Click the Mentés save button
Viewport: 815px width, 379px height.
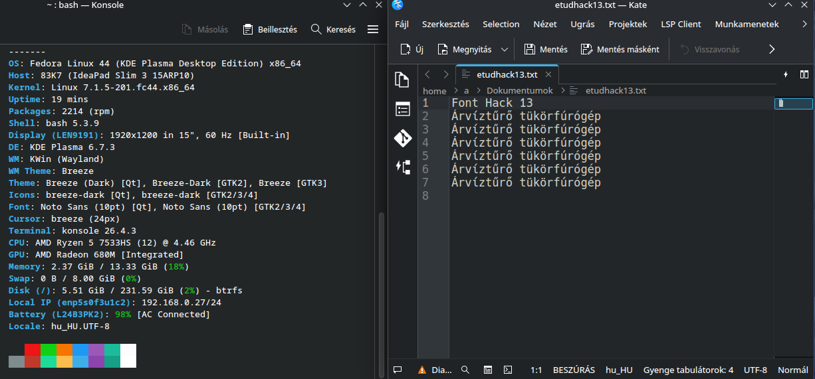(x=546, y=49)
